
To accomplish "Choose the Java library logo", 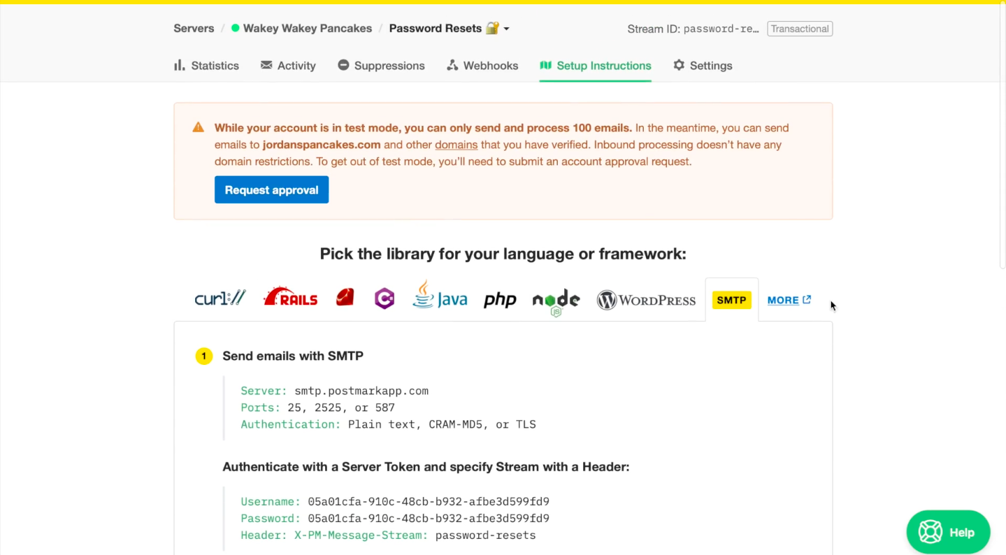I will [440, 295].
